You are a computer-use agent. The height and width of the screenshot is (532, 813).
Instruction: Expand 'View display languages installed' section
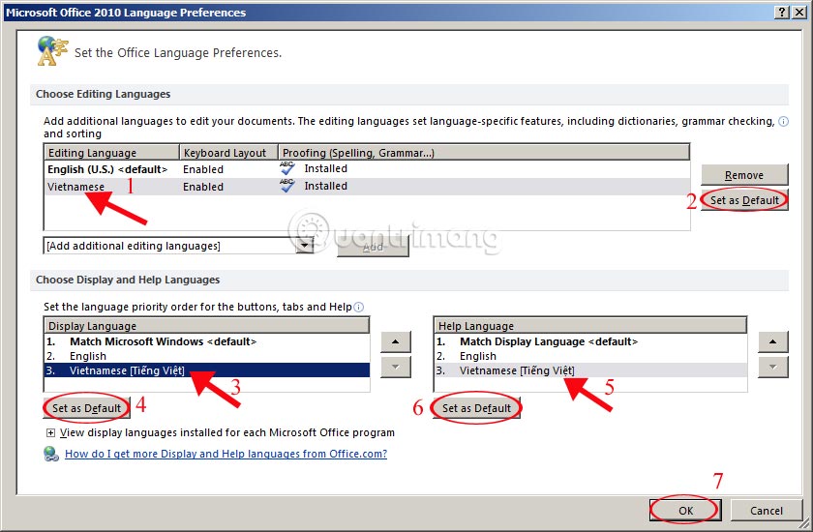pos(50,432)
